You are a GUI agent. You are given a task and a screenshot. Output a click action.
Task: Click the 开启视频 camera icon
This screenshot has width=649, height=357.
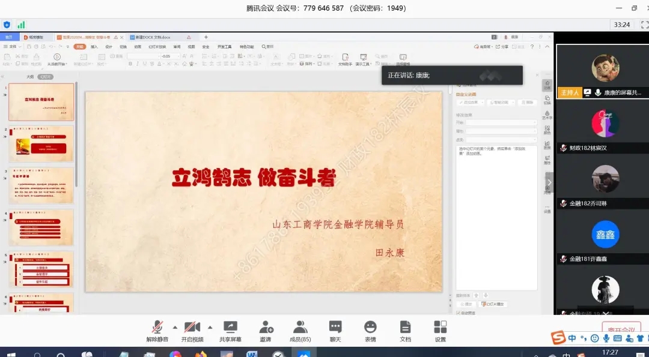tap(192, 327)
